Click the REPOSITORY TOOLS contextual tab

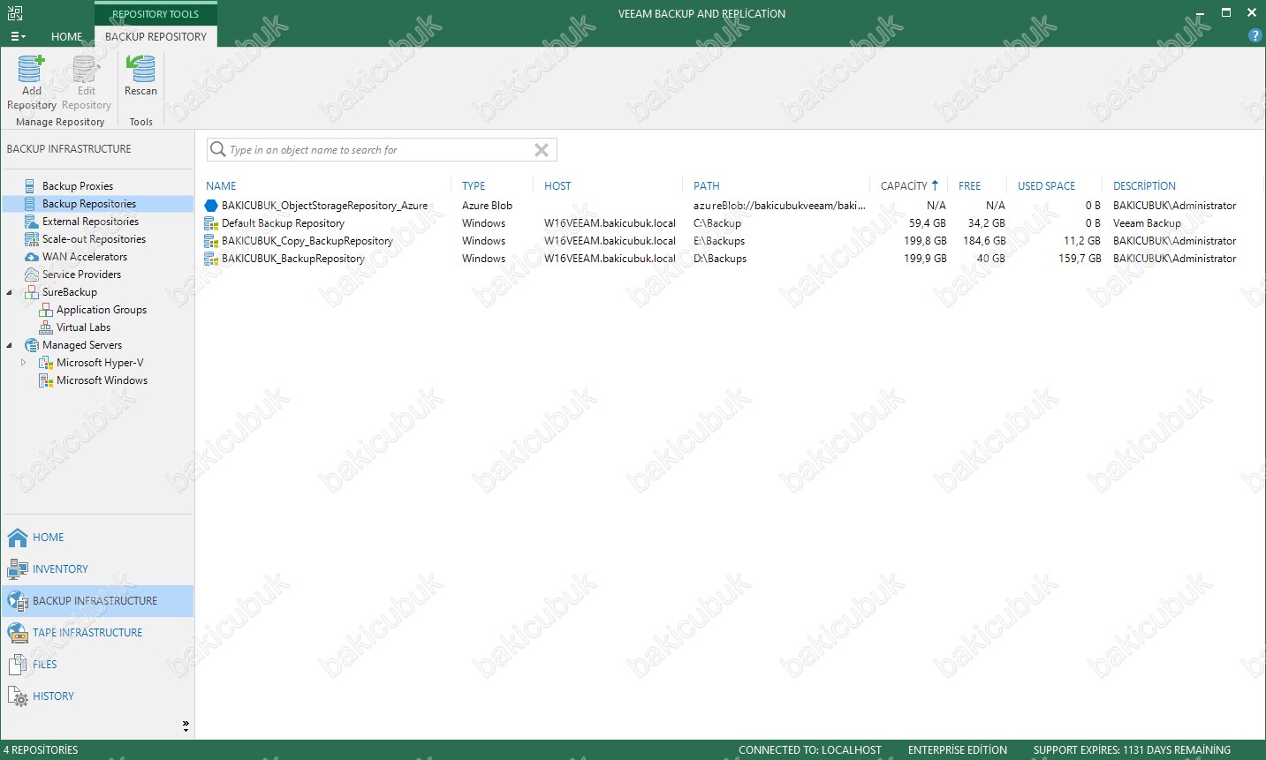[155, 14]
